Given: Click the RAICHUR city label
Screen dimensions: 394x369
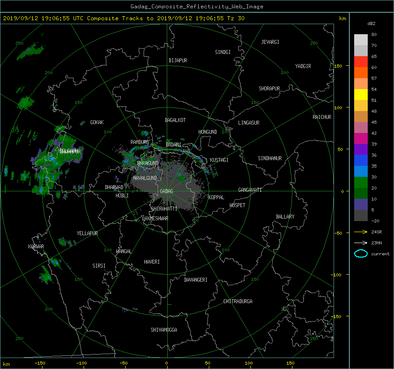Looking at the screenshot, I should pyautogui.click(x=322, y=117).
